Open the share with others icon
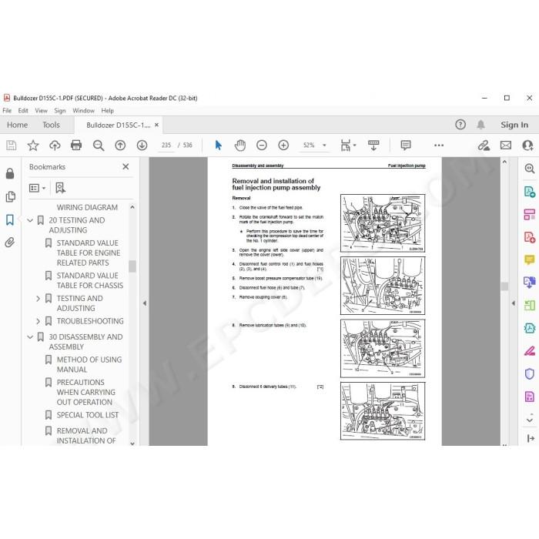The height and width of the screenshot is (539, 539). (527, 146)
